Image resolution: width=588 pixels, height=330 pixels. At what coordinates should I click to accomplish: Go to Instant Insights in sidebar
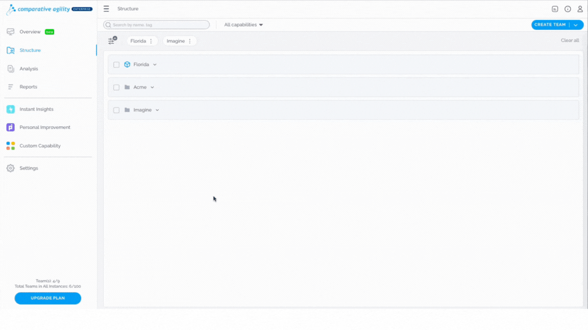tap(36, 109)
